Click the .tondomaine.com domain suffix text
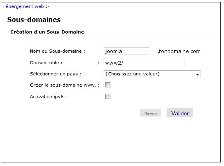Screen dimensions: 224x166 click(x=179, y=51)
